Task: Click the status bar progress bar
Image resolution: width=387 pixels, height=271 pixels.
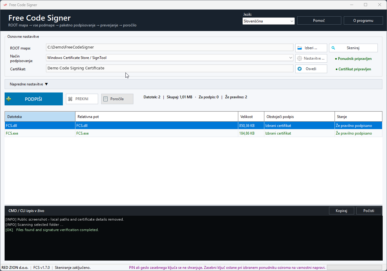Action: point(354,267)
